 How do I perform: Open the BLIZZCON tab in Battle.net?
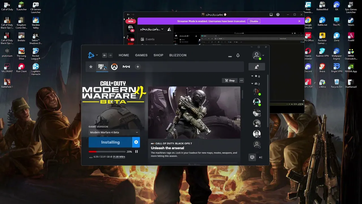178,55
